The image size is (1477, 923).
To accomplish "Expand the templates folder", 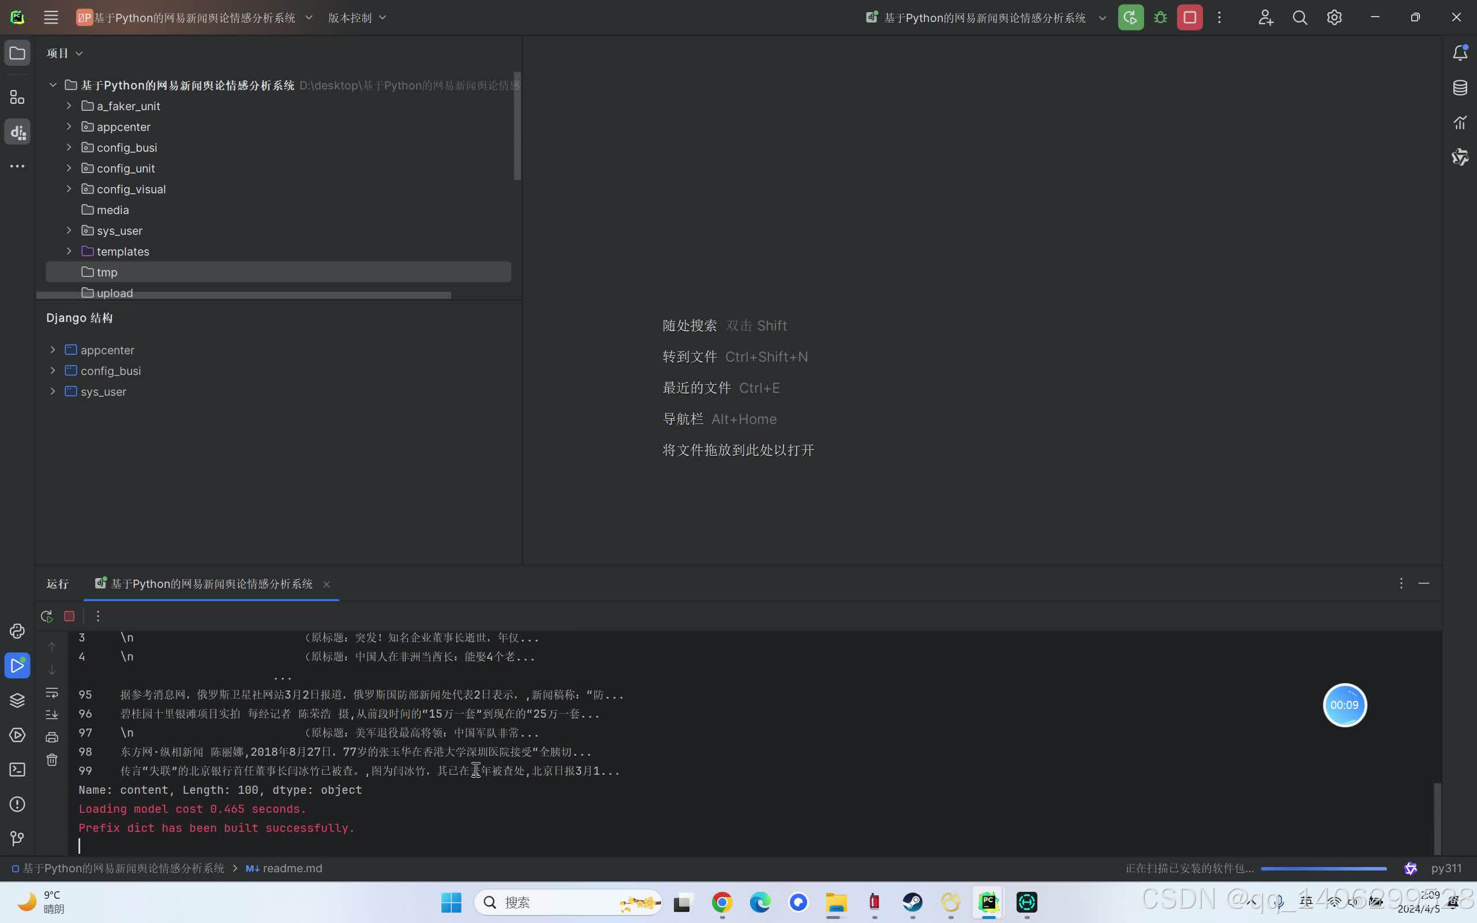I will pos(69,251).
